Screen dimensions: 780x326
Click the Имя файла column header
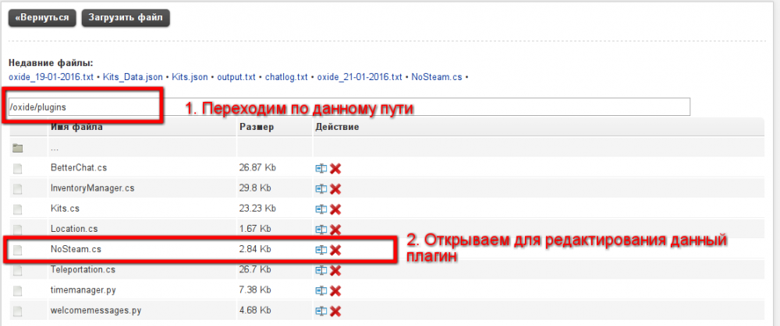click(76, 127)
